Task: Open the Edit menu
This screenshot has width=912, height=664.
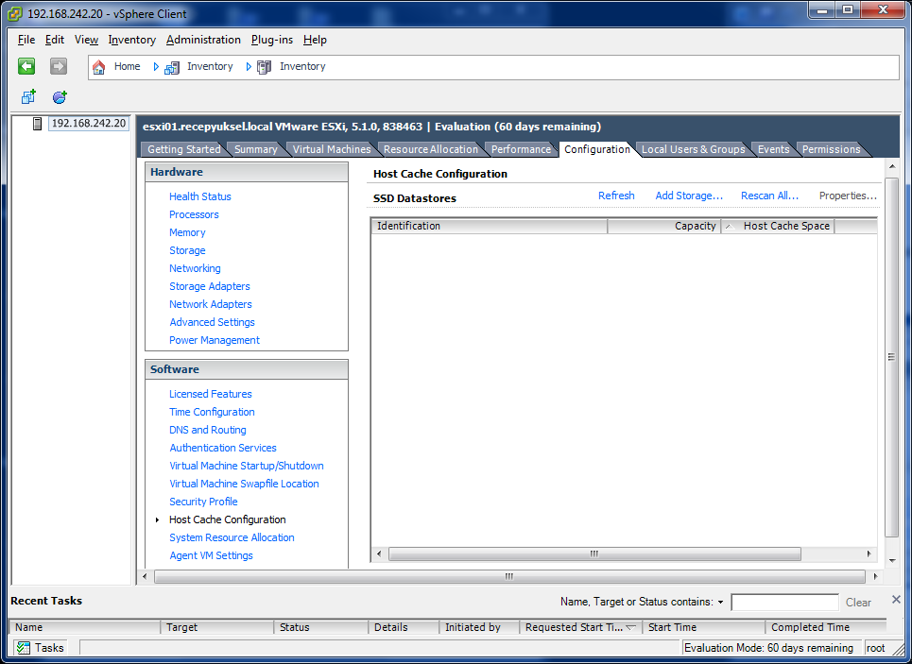Action: click(55, 40)
